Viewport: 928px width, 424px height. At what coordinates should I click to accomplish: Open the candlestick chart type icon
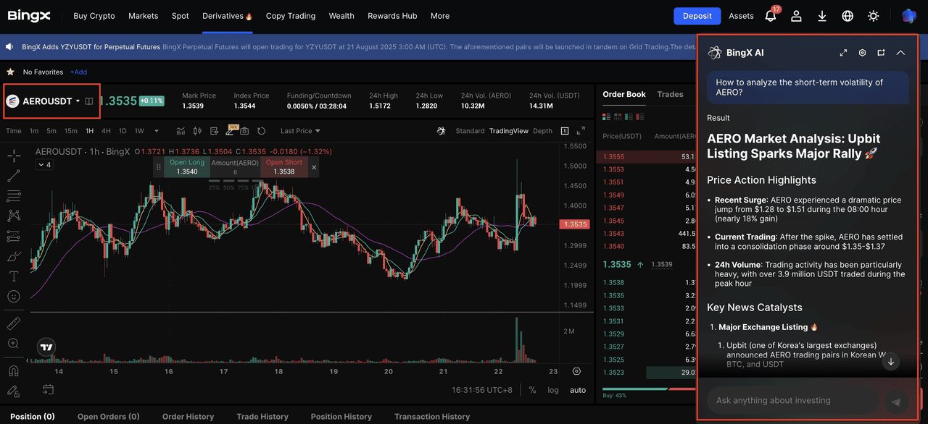(197, 131)
